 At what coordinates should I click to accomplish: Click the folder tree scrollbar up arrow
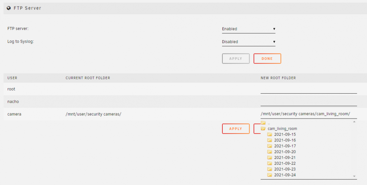(x=355, y=122)
